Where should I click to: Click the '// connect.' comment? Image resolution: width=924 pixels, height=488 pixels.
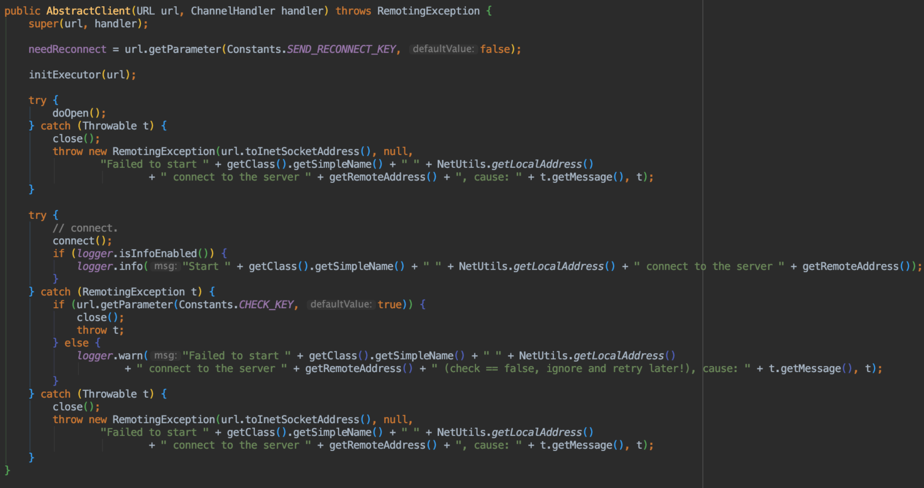point(85,228)
